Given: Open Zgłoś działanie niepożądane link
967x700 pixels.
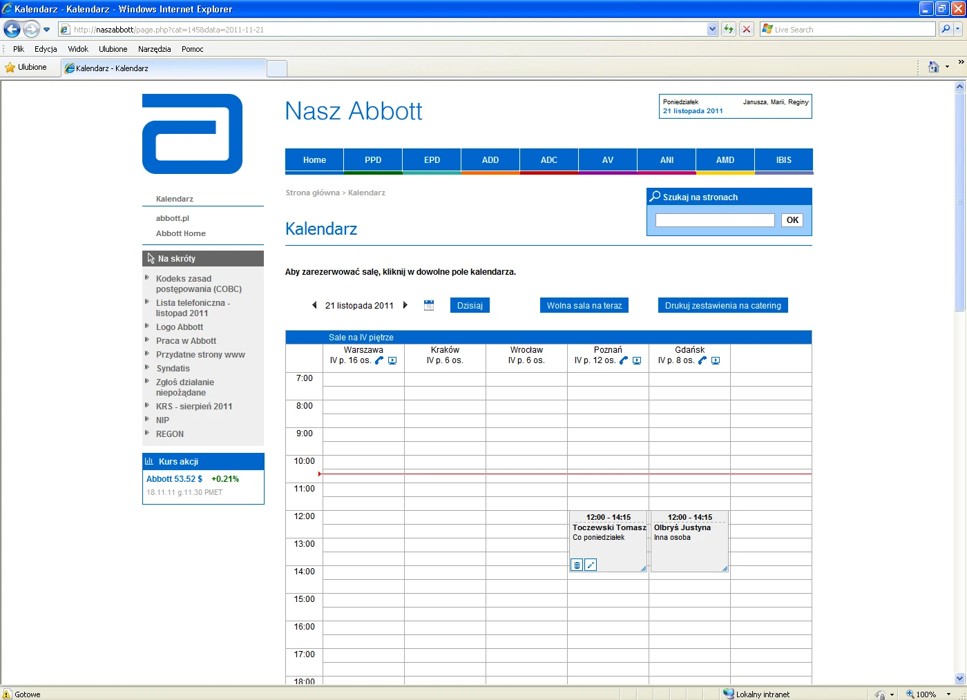Looking at the screenshot, I should coord(185,387).
